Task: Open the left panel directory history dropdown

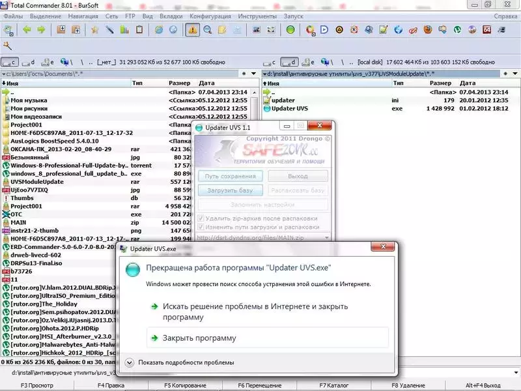Action: (253, 74)
